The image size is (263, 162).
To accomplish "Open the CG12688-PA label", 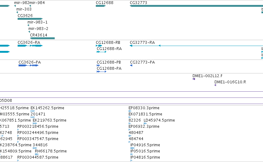I will pos(109,69).
